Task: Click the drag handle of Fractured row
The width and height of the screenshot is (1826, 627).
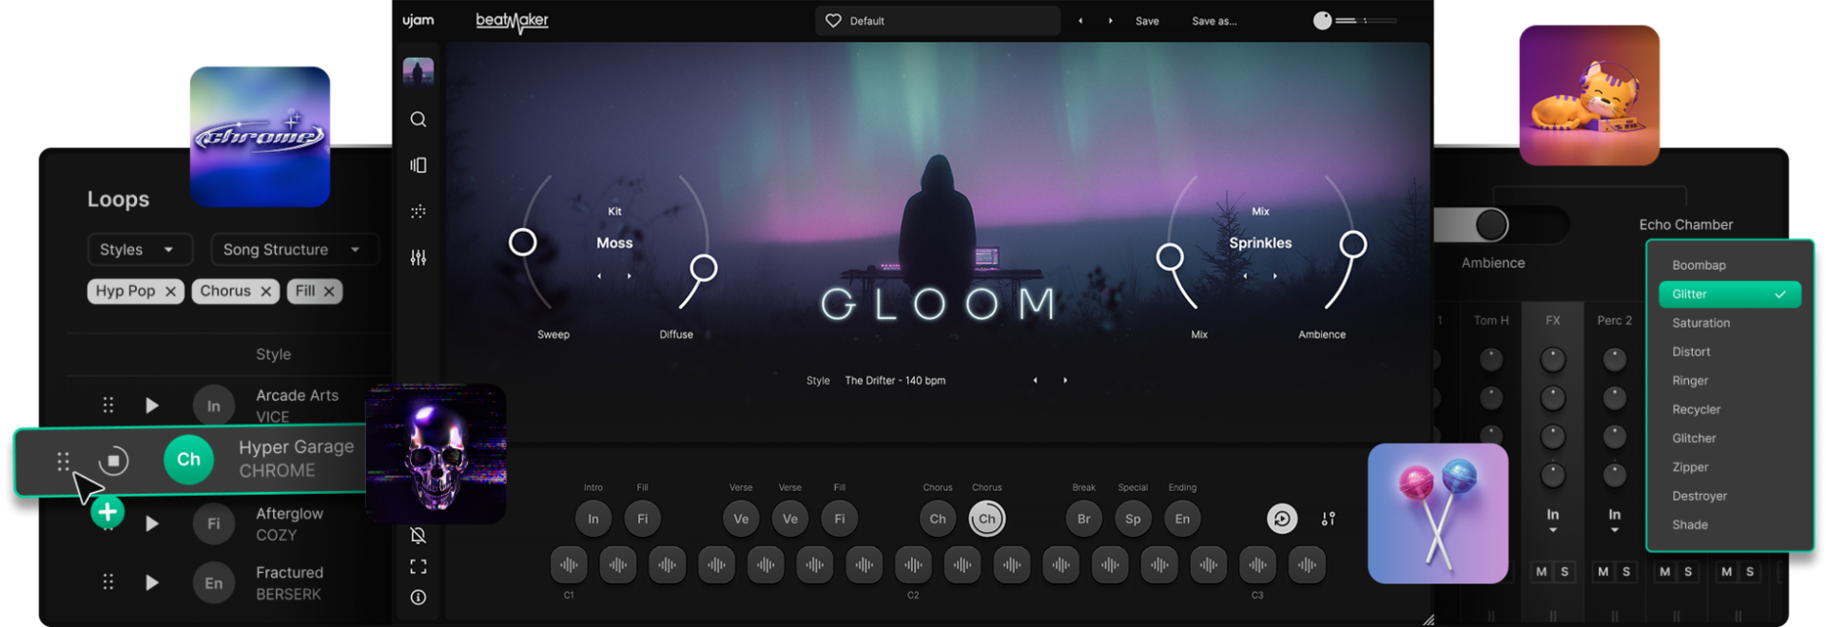Action: pyautogui.click(x=108, y=582)
